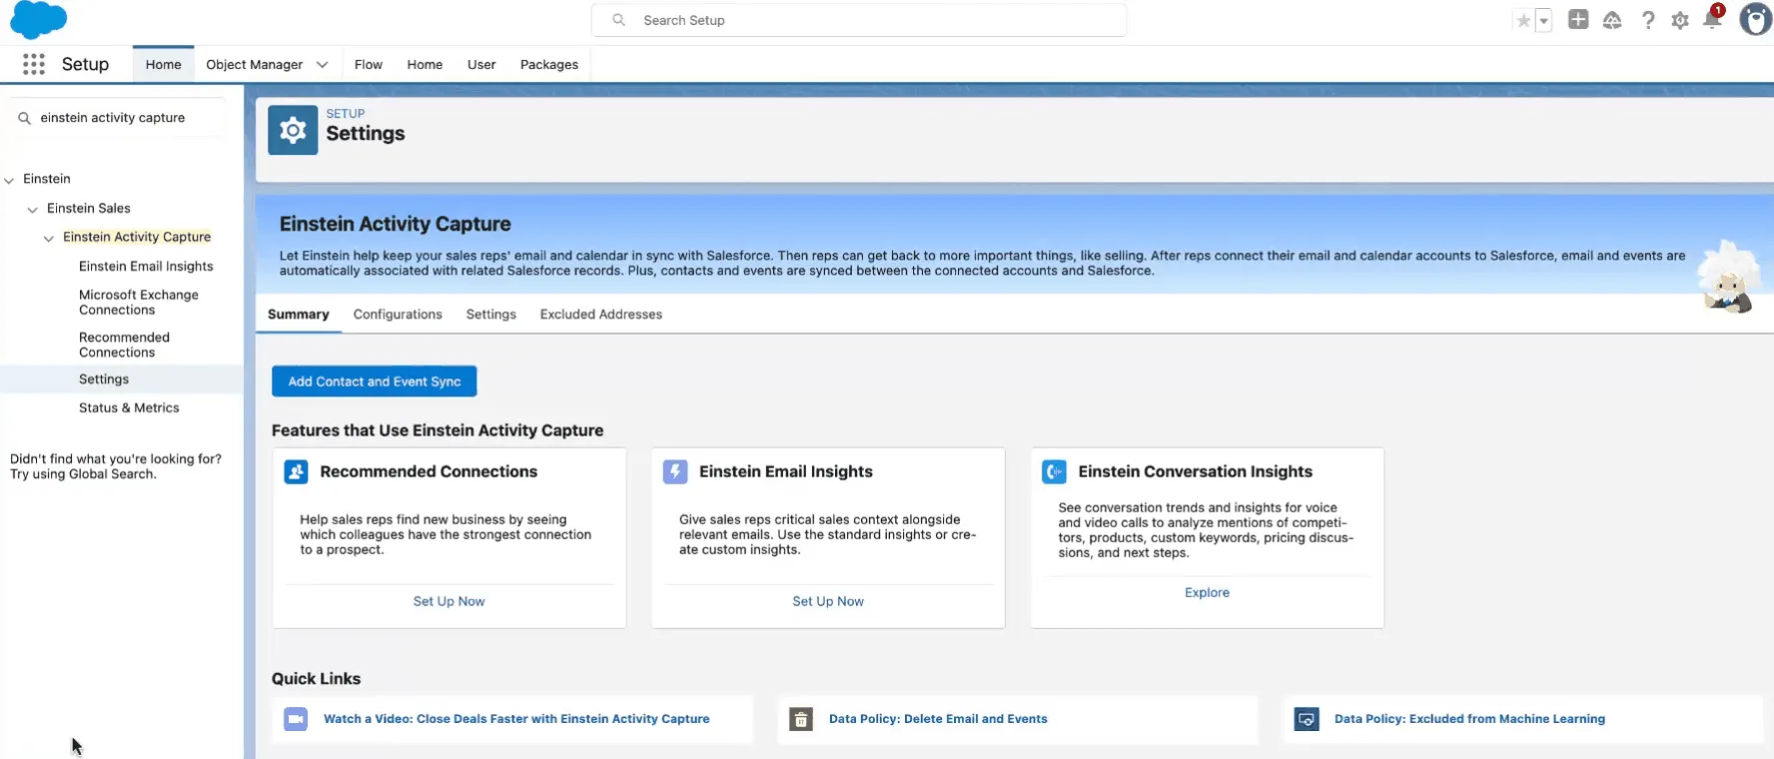Open the User tab
1774x759 pixels.
[x=481, y=64]
